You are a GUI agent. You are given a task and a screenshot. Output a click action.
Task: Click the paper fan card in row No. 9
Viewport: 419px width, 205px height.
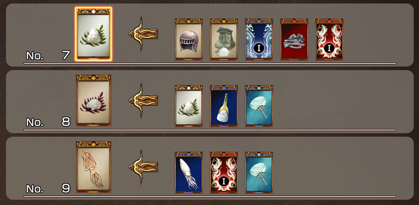pyautogui.click(x=259, y=172)
